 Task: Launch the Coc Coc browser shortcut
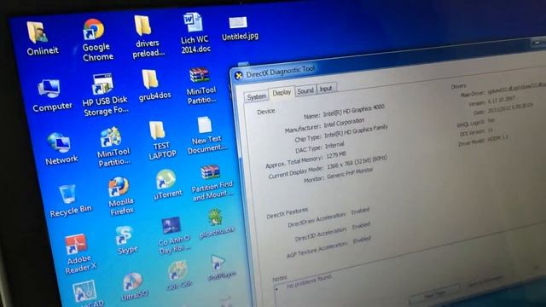point(177,271)
